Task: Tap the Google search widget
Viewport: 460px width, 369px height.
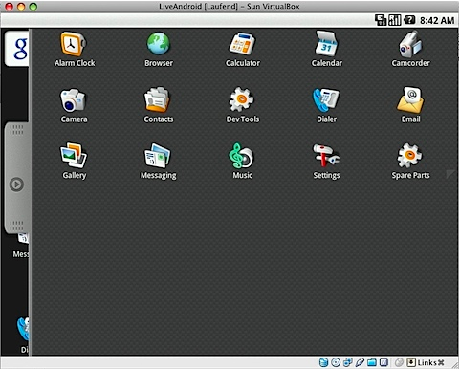Action: click(17, 49)
